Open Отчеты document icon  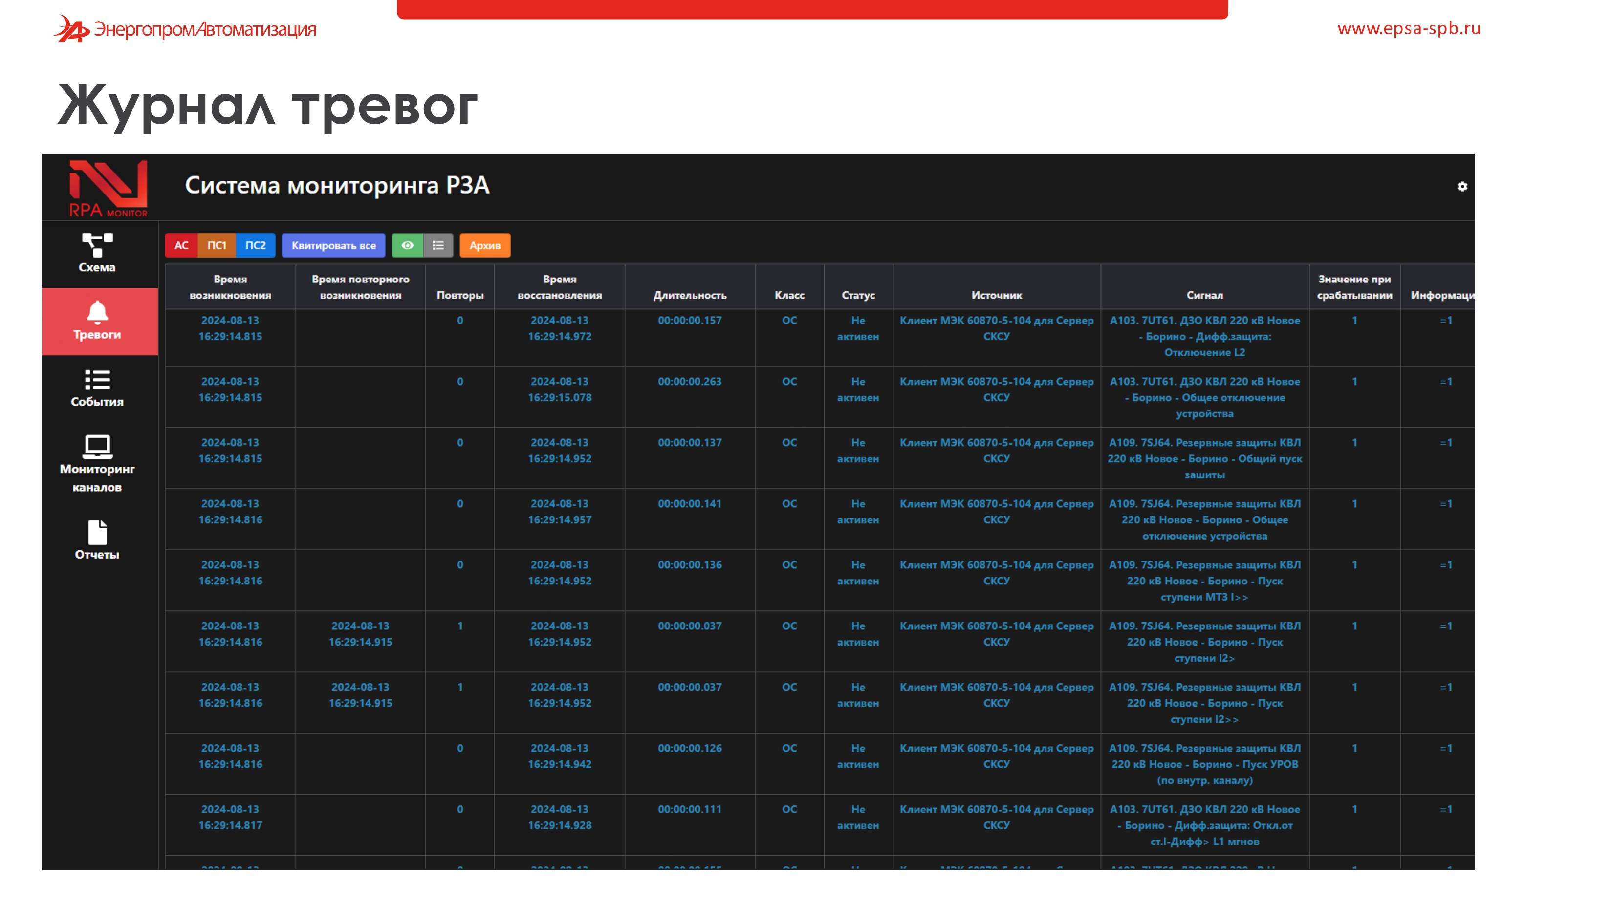pos(97,532)
